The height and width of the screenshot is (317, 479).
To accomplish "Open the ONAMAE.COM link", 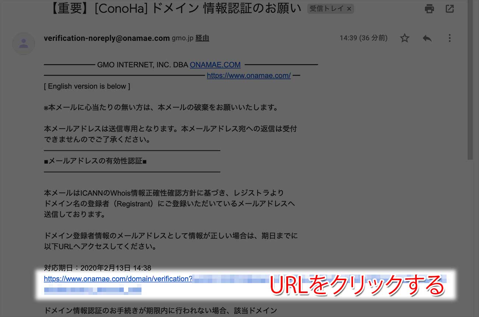I will 215,65.
